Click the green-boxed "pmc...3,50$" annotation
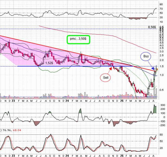Screen dimensions: 167x157 [x=78, y=39]
